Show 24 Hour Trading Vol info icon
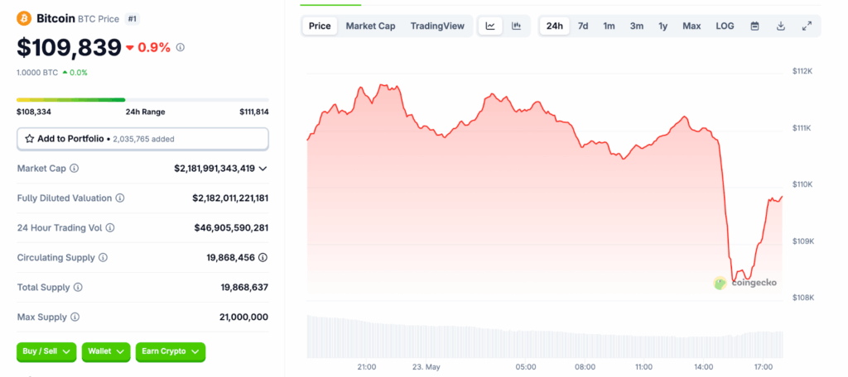The height and width of the screenshot is (377, 848). point(110,228)
